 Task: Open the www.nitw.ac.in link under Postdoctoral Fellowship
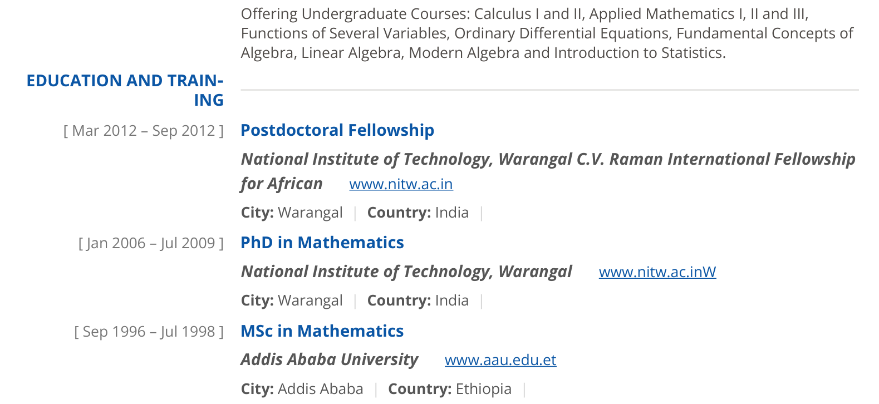click(x=401, y=184)
